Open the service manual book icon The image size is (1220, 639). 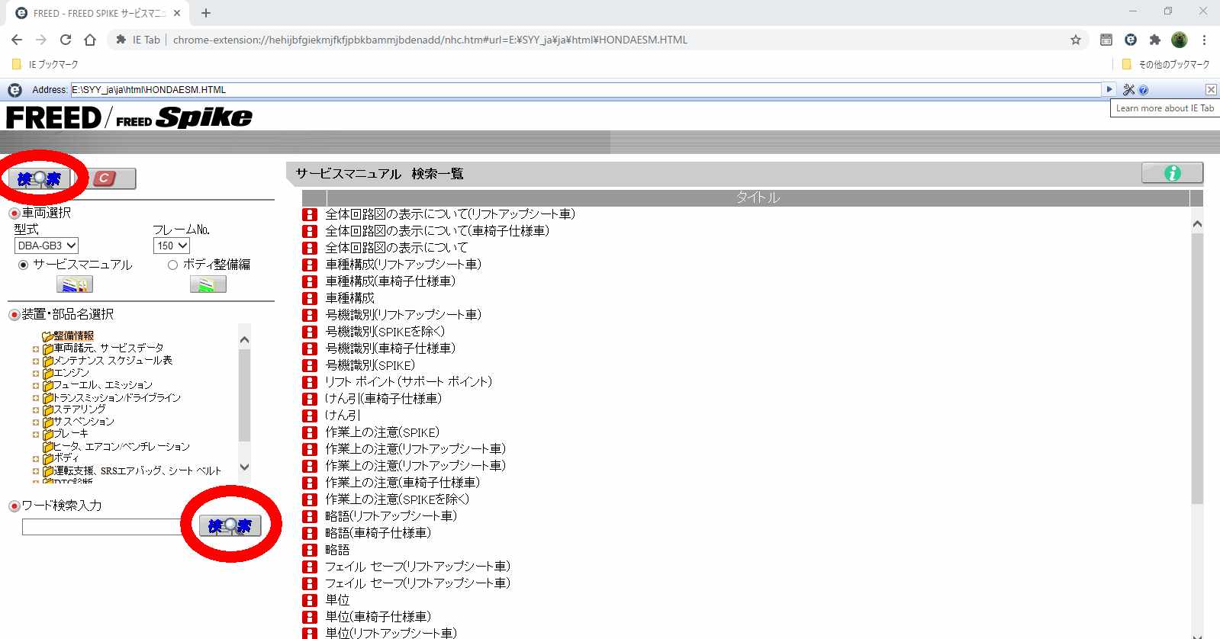point(75,284)
